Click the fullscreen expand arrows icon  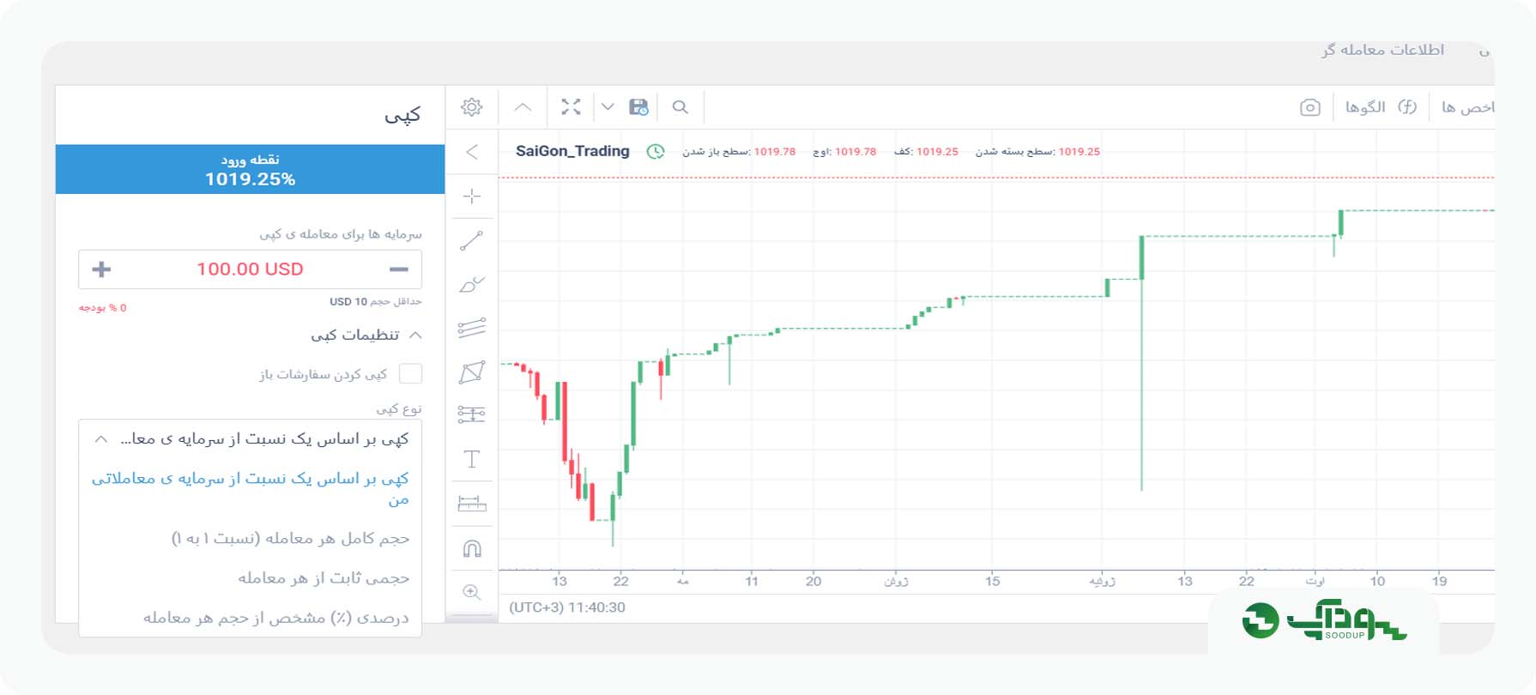(571, 106)
